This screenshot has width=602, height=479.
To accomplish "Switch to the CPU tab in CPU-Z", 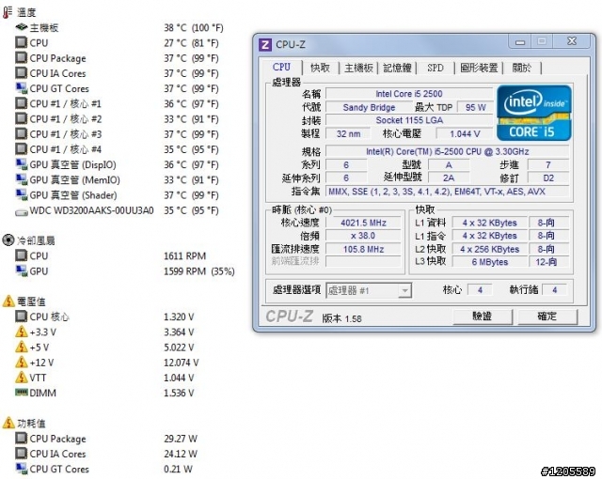I will point(281,67).
